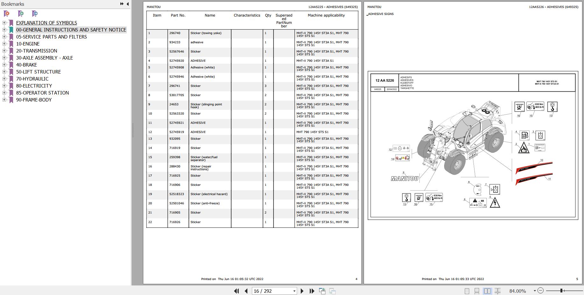
Task: Click the zoom out minus button
Action: 540,290
